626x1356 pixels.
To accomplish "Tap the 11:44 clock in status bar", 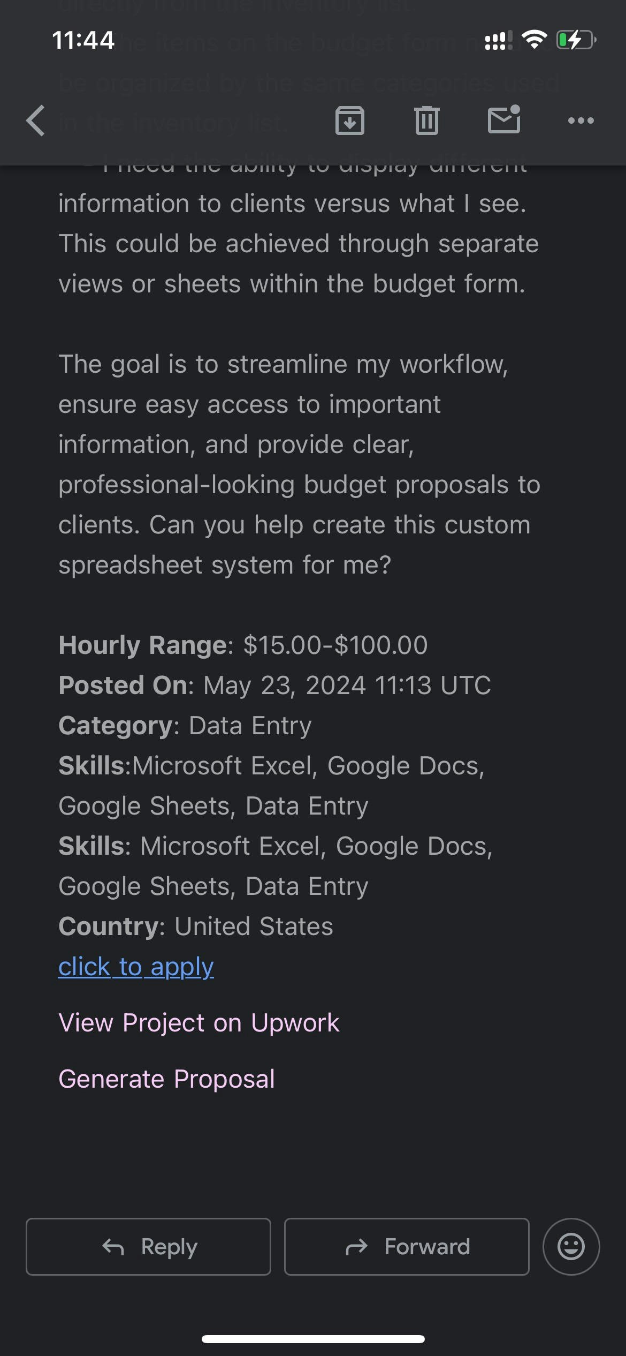I will [x=83, y=40].
